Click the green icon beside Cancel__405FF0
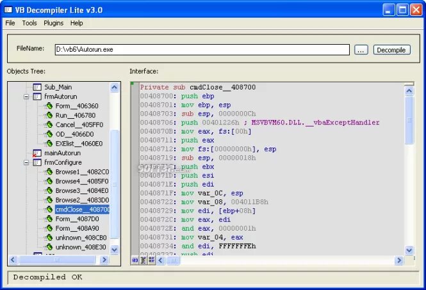426x290 pixels. pyautogui.click(x=49, y=125)
